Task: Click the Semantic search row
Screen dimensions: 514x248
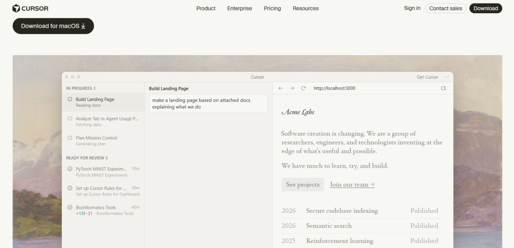Action: point(363,226)
